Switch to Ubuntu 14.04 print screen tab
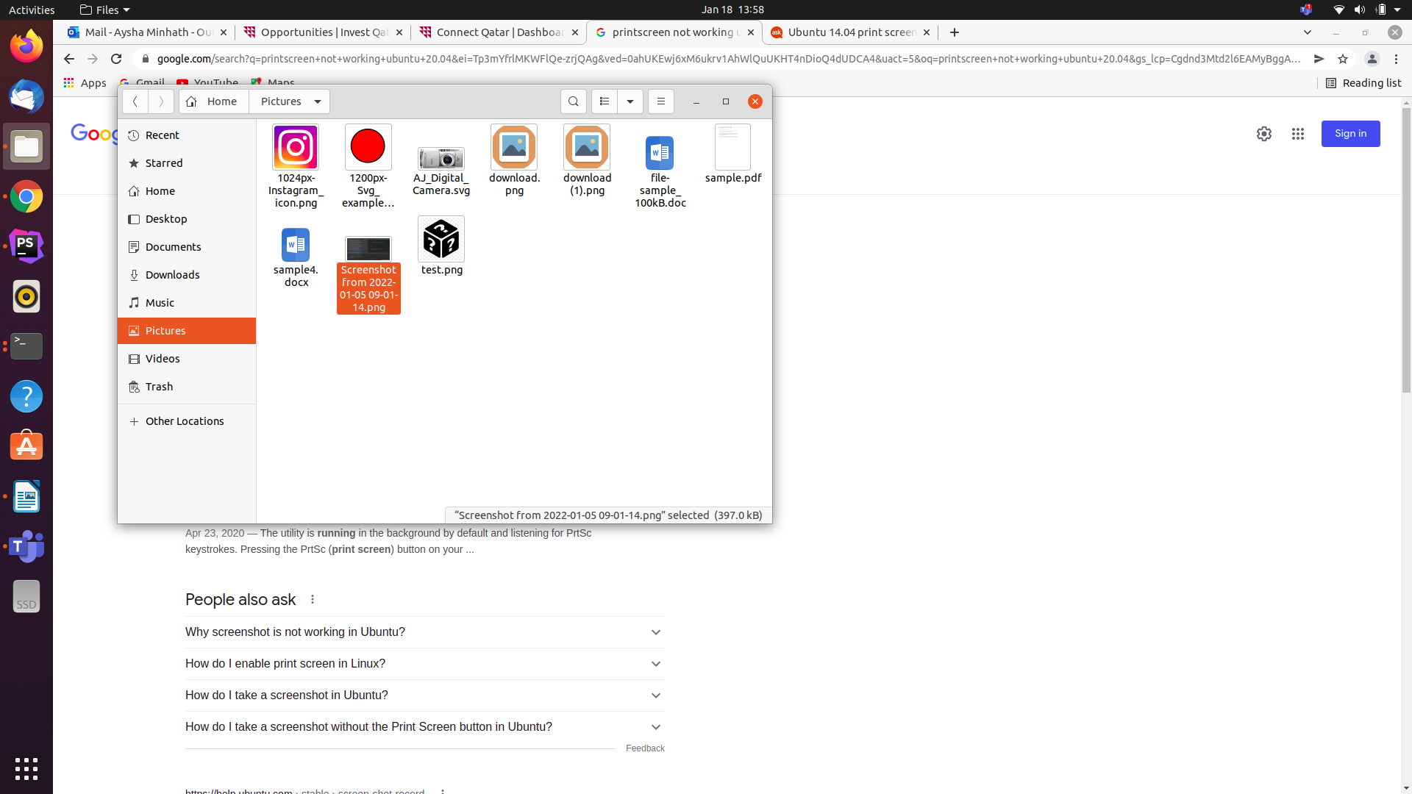 850,32
